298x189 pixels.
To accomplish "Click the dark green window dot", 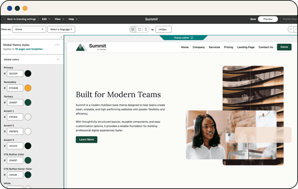I will click(x=17, y=8).
